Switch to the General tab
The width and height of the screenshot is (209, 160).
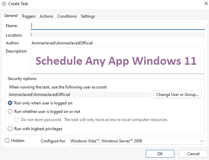(x=11, y=16)
